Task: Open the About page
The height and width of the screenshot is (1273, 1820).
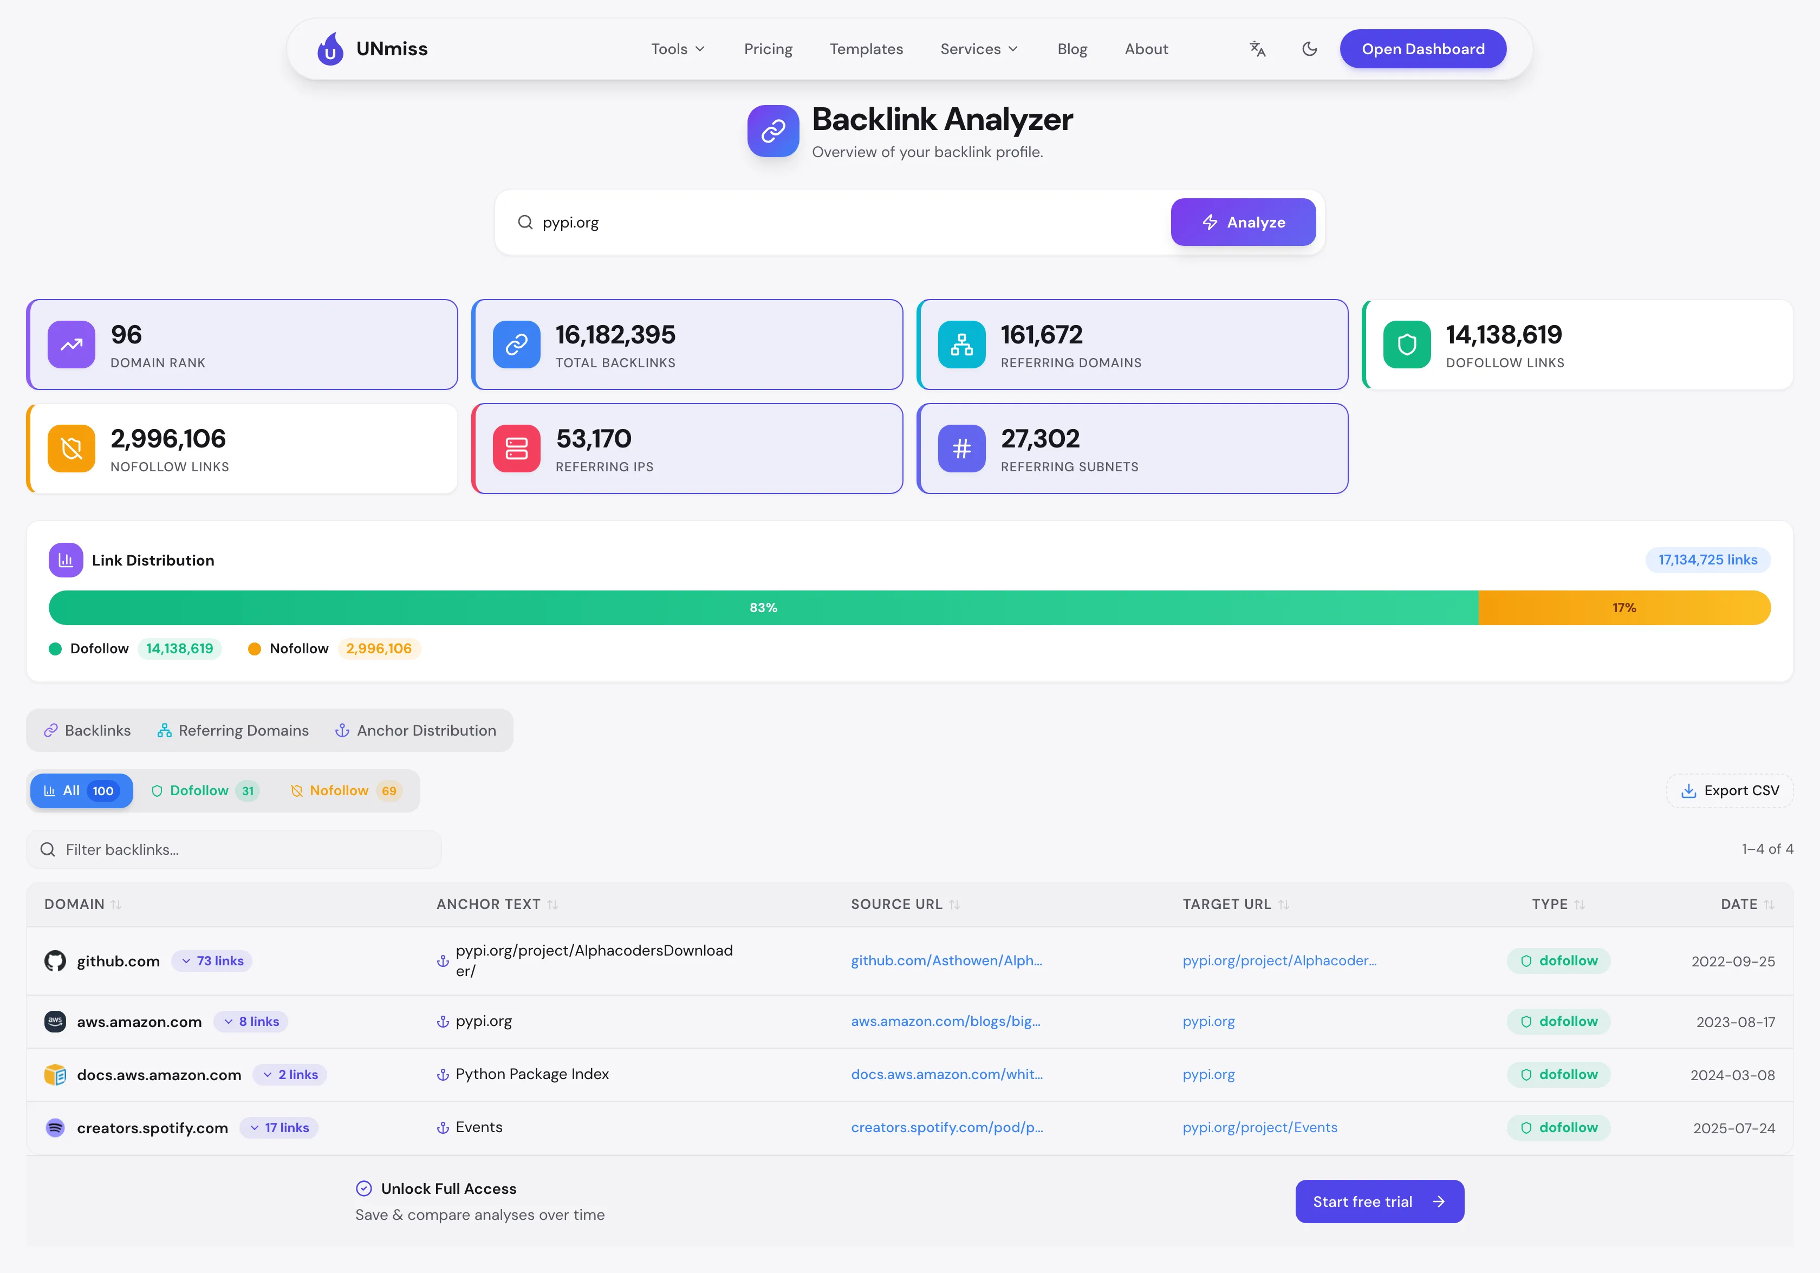Action: [x=1146, y=49]
